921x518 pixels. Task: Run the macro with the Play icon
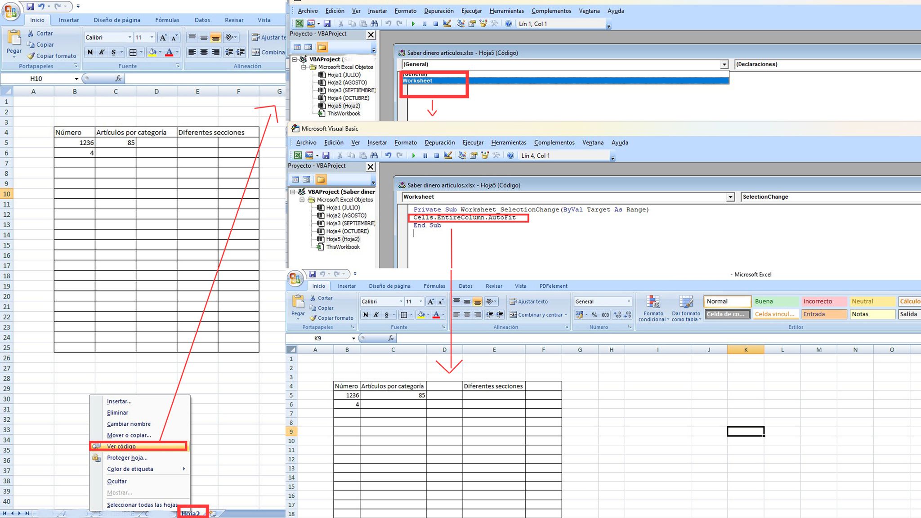coord(413,155)
